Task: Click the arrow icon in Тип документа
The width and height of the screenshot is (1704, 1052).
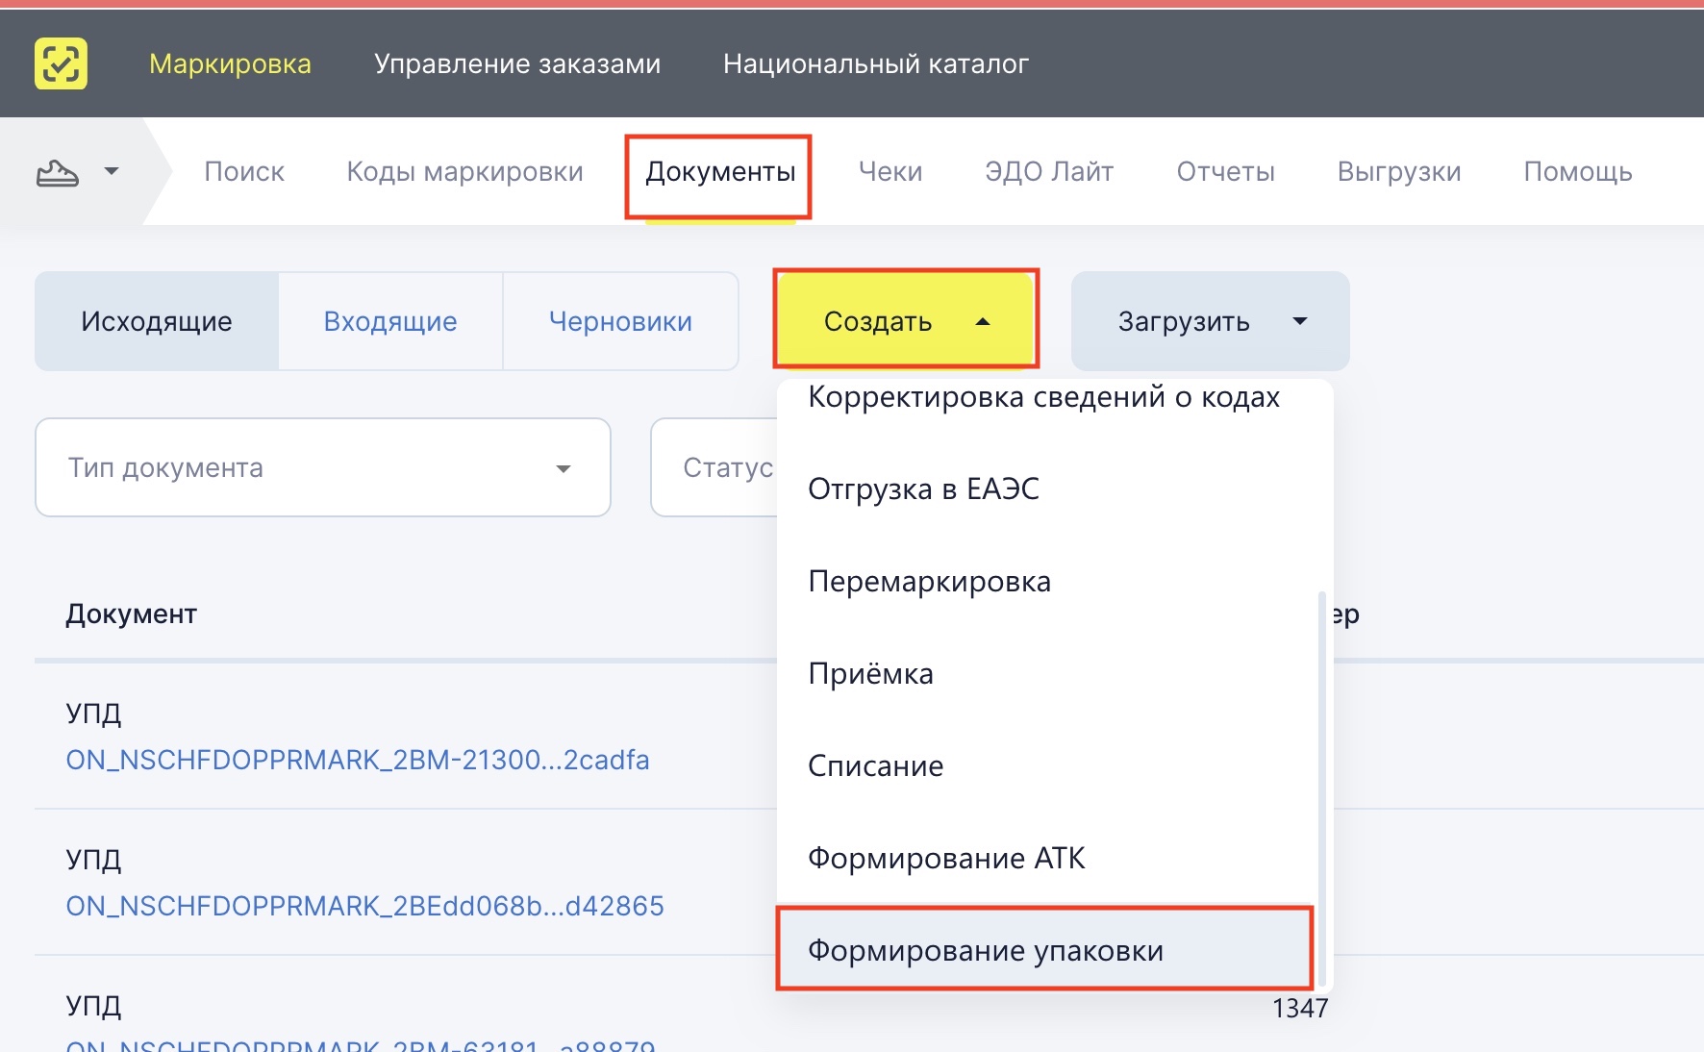Action: point(564,468)
